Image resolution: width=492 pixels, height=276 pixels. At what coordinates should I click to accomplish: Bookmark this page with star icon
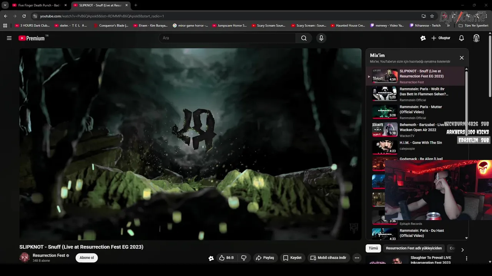coord(432,16)
